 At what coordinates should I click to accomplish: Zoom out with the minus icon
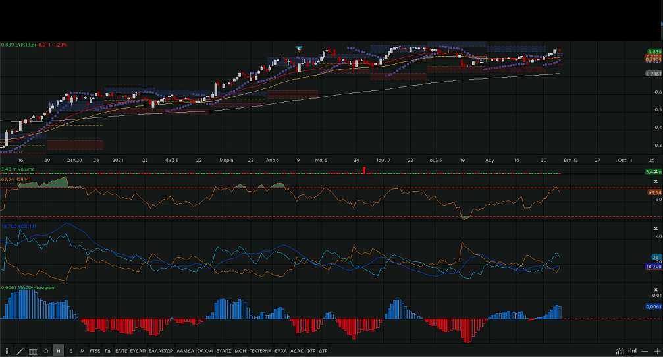644,351
